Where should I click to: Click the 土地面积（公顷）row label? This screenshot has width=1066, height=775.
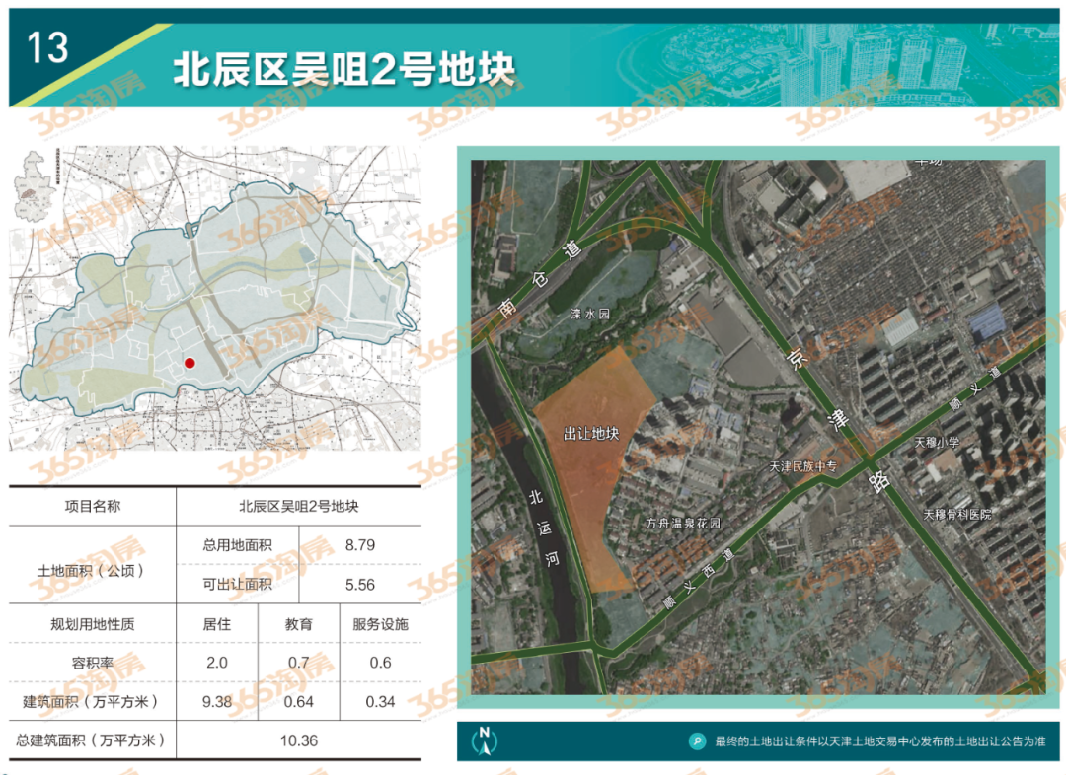click(93, 571)
